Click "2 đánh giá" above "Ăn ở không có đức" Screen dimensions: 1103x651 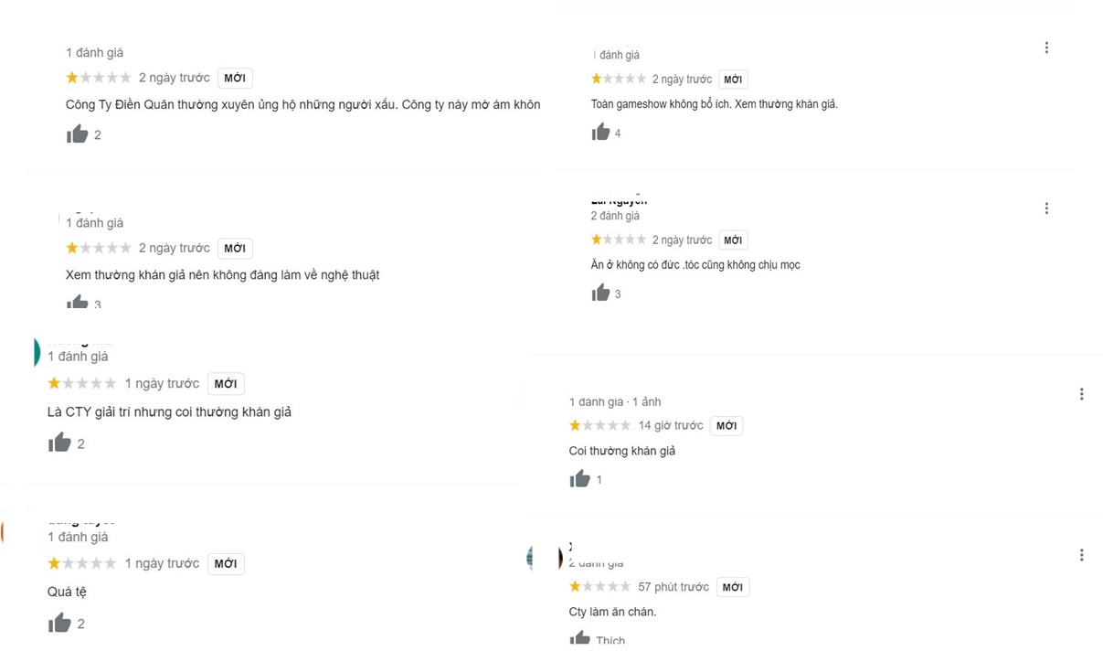coord(615,216)
